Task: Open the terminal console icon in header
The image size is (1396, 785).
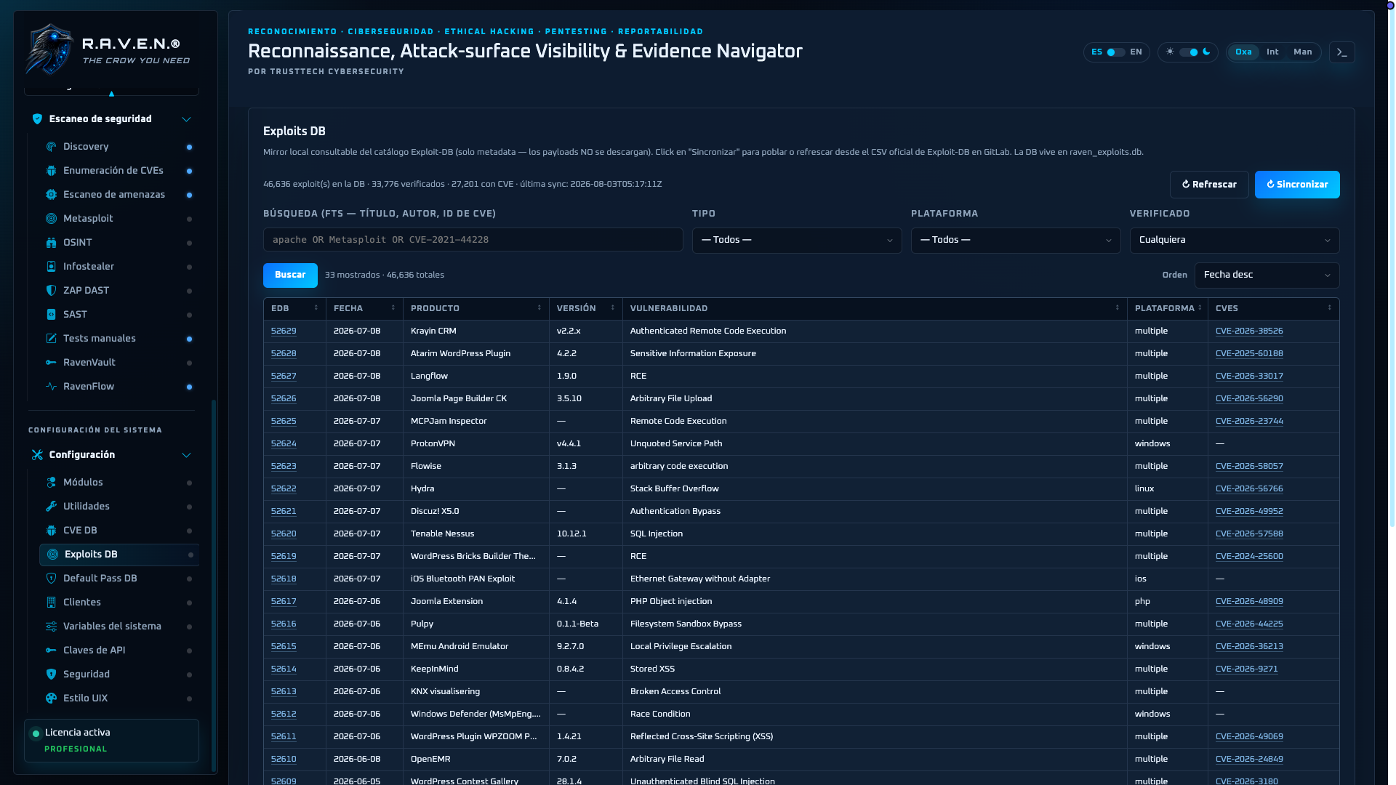Action: [1342, 52]
